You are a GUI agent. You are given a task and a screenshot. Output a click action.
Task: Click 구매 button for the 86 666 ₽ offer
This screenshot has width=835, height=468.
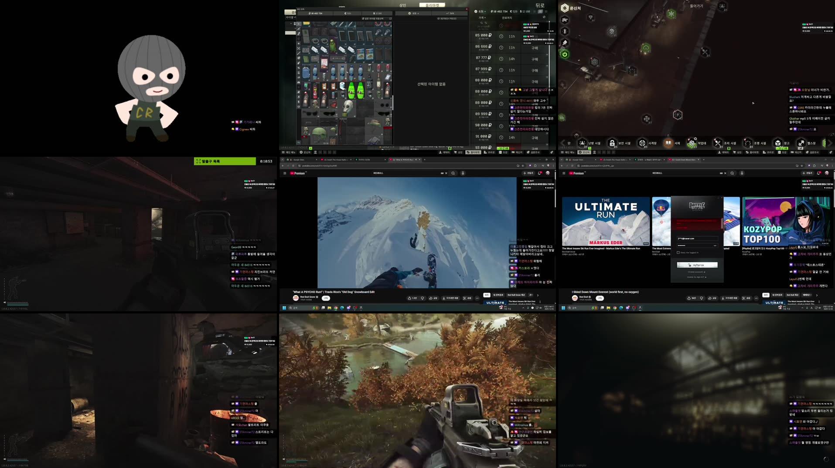click(535, 48)
